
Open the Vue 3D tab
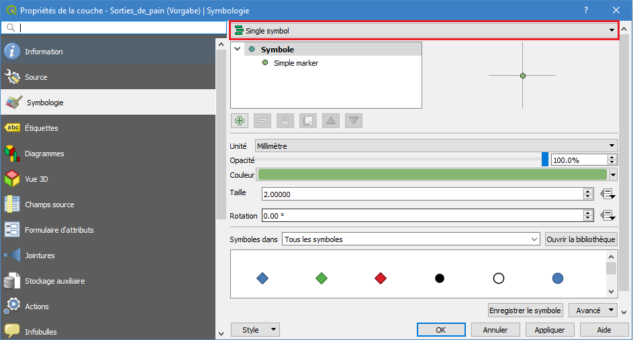pos(108,178)
